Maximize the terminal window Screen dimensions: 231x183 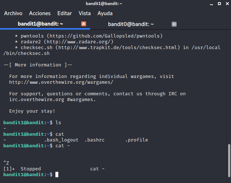point(219,4)
